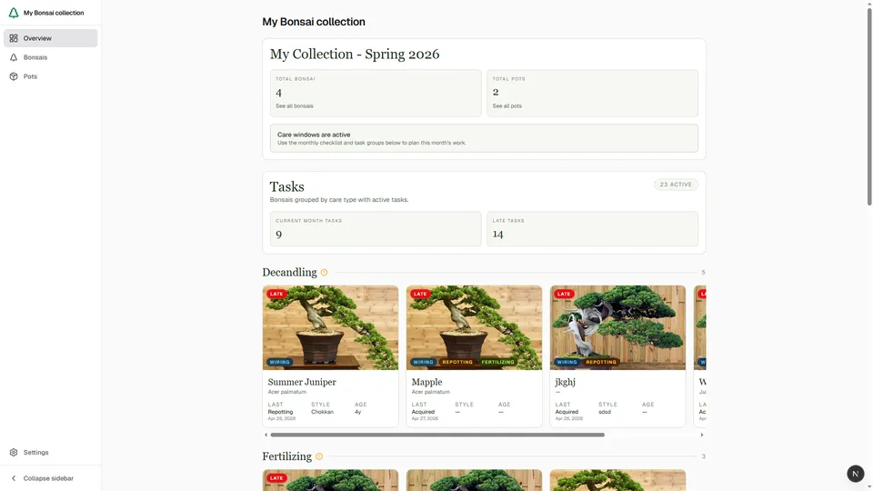The width and height of the screenshot is (873, 491).
Task: Click the bonsai tree logo icon
Action: click(14, 13)
